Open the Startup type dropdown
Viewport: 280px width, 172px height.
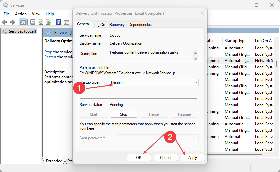click(154, 82)
